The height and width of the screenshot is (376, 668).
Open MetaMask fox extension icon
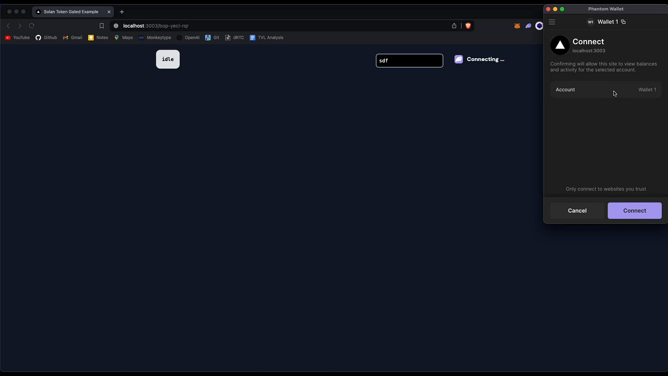[517, 26]
